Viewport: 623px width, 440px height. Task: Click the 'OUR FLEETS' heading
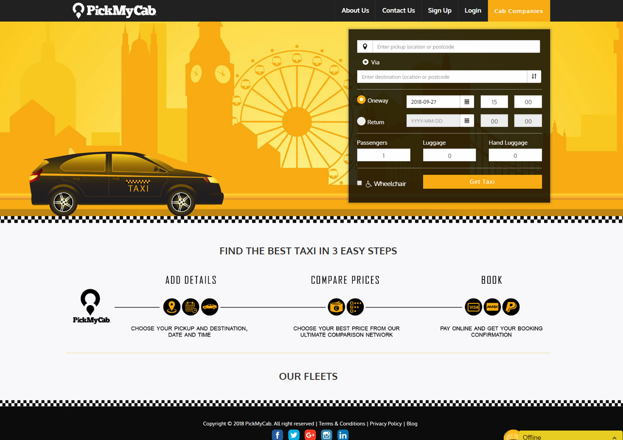[x=308, y=376]
